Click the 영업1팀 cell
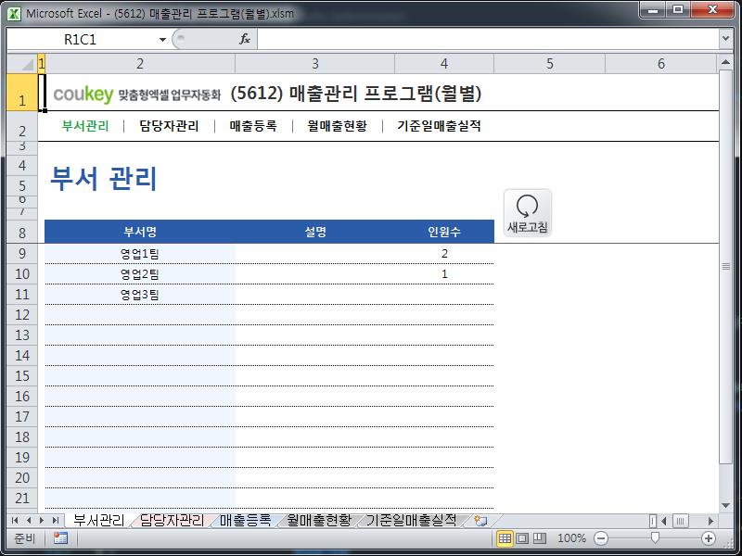 coord(140,254)
